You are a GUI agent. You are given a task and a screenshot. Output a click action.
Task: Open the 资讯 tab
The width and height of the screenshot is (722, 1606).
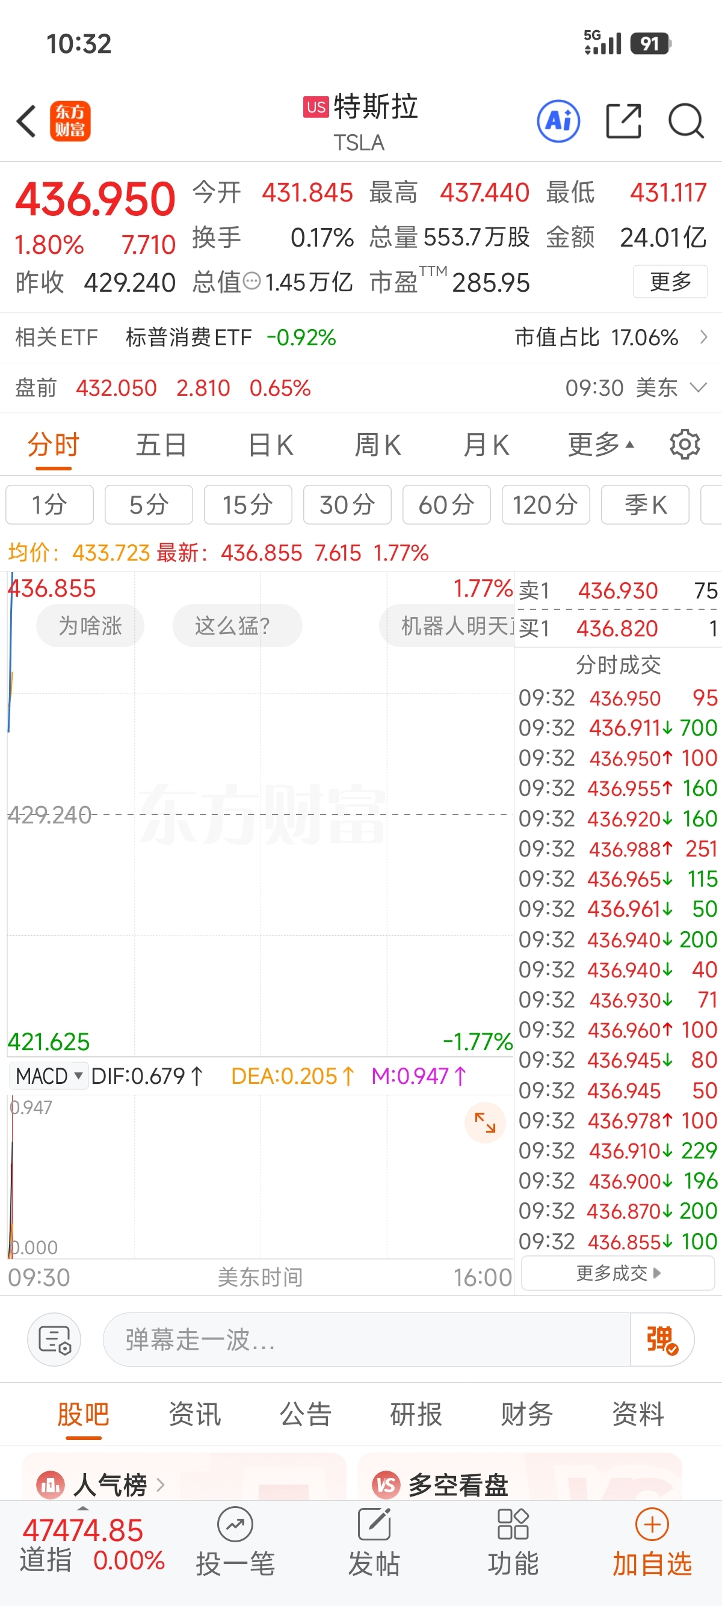point(194,1414)
